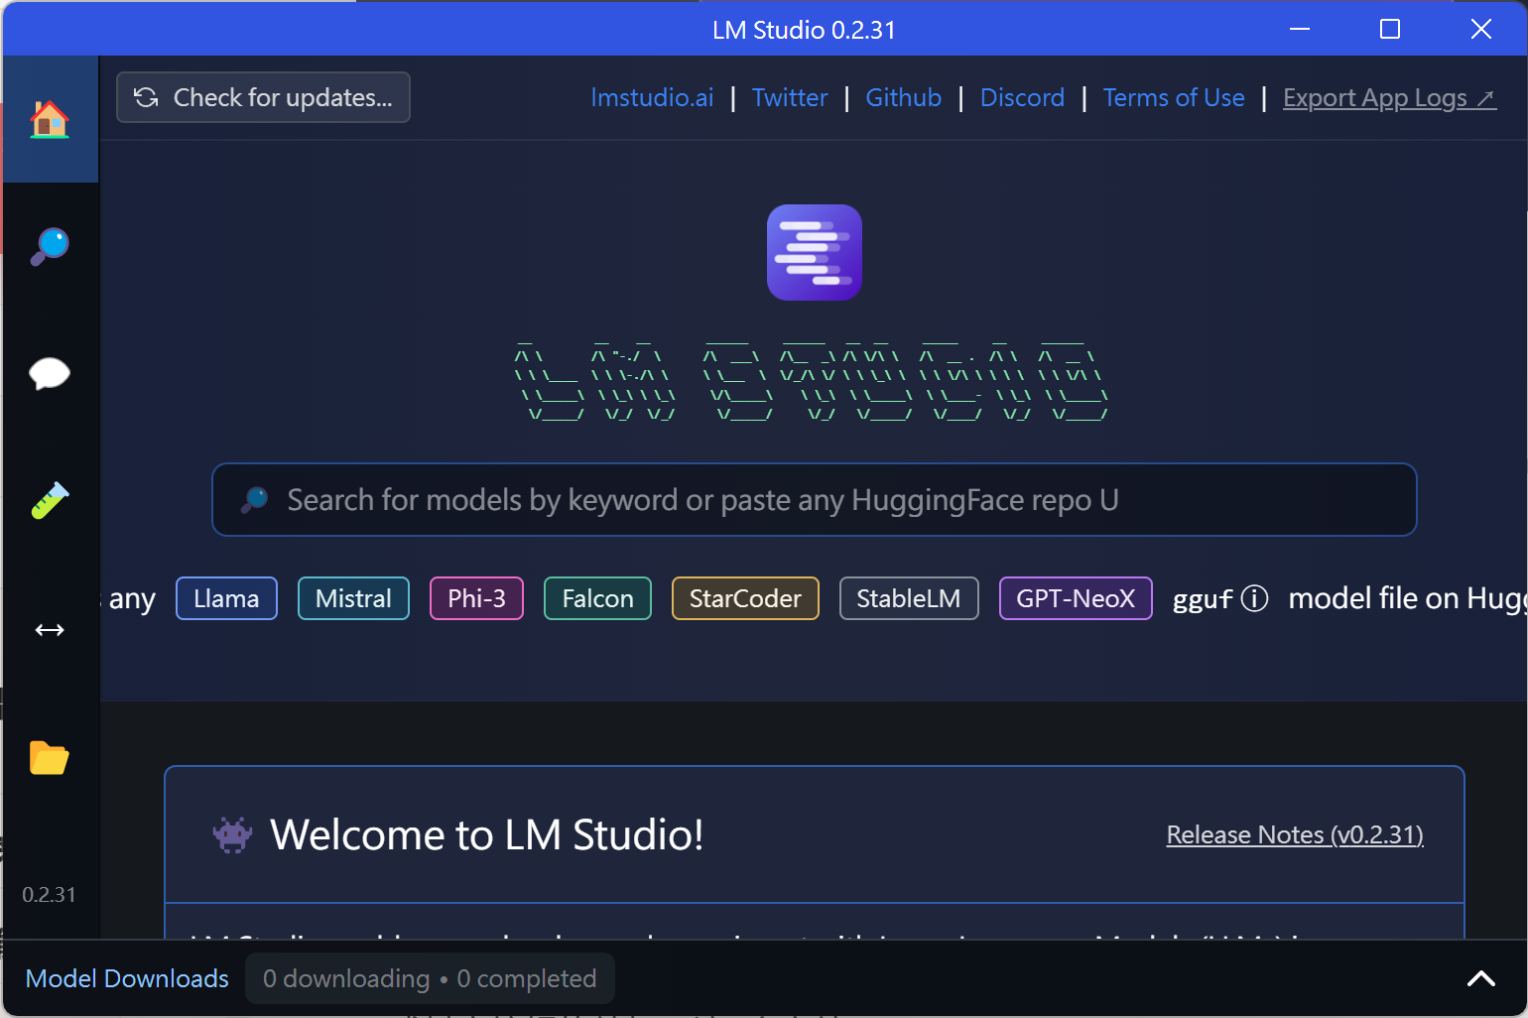Click the Model Downloads label
This screenshot has height=1018, width=1528.
[127, 978]
